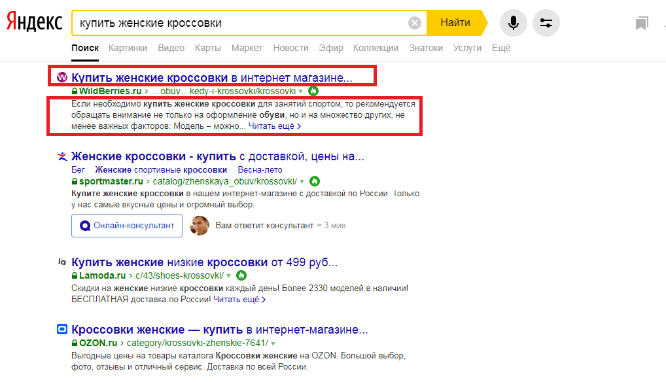Select the Поиск tab
666x382 pixels.
pyautogui.click(x=85, y=48)
